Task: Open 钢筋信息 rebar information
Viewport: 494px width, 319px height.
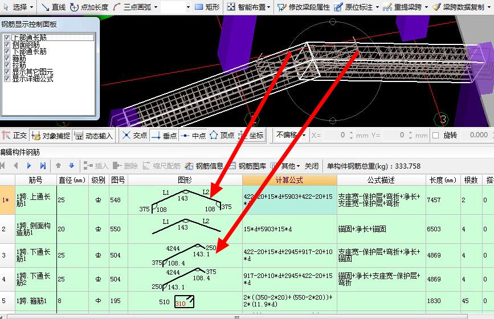Action: click(x=204, y=166)
